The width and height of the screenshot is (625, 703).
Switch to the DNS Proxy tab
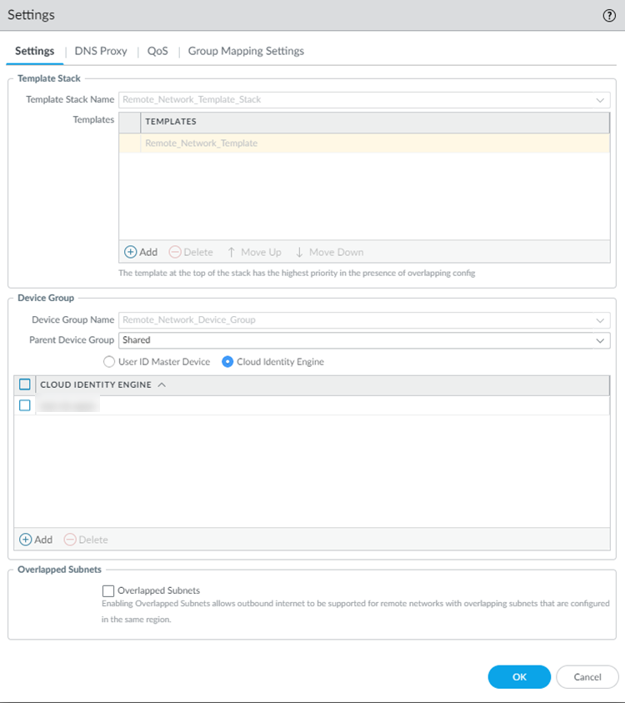101,51
